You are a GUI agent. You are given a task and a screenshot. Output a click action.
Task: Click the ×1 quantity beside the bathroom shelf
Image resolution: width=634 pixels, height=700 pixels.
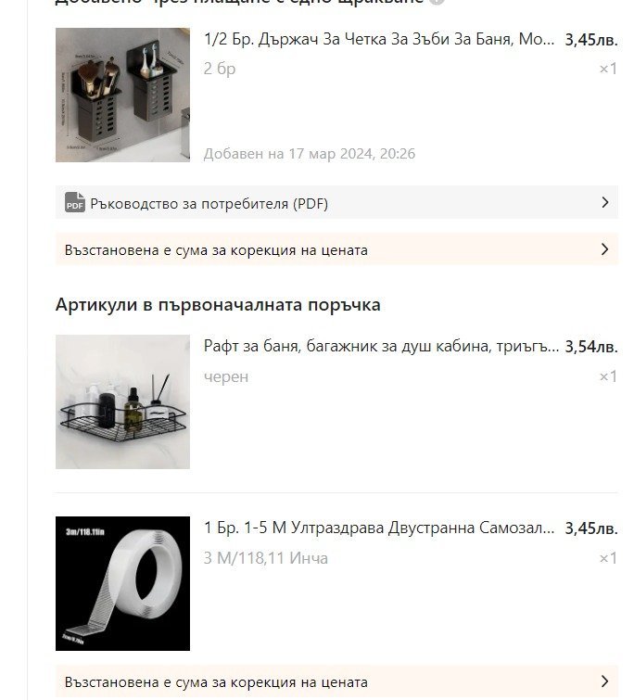click(x=608, y=376)
